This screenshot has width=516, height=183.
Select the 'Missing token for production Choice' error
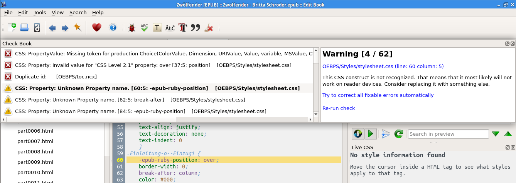[157, 53]
